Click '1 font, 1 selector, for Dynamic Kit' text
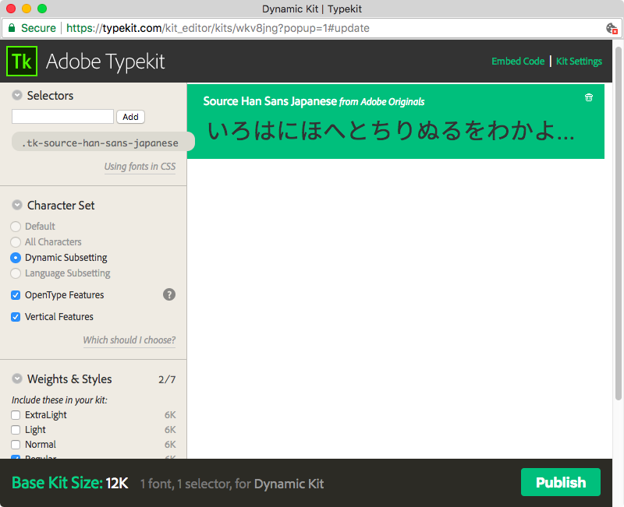This screenshot has height=507, width=624. coord(232,484)
